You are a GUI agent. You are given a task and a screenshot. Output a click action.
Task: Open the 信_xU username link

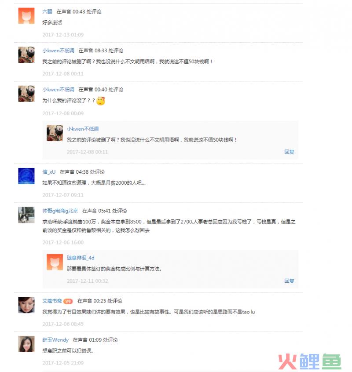click(49, 172)
